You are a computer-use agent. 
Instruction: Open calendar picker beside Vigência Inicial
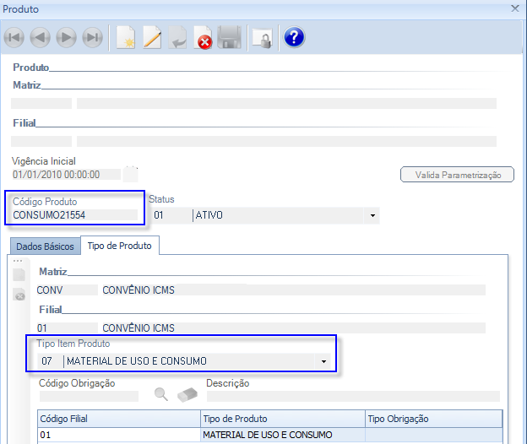click(130, 175)
